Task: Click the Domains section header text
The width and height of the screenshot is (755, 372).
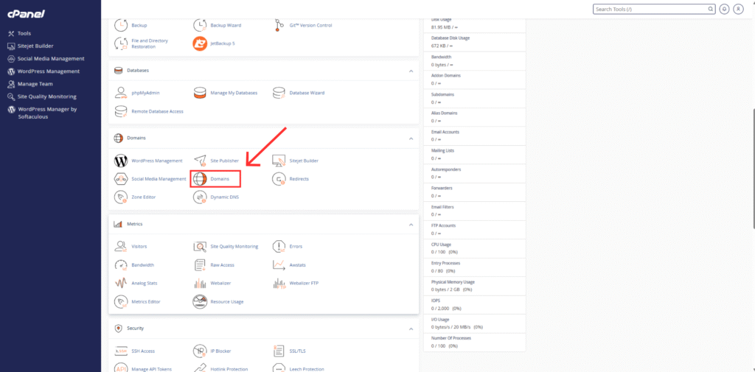Action: (x=136, y=138)
